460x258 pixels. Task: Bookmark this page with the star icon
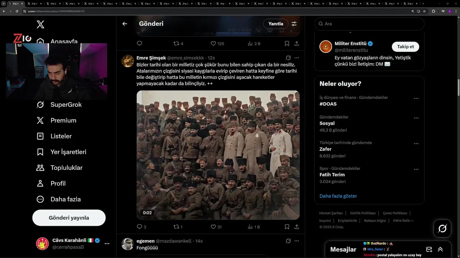(424, 11)
